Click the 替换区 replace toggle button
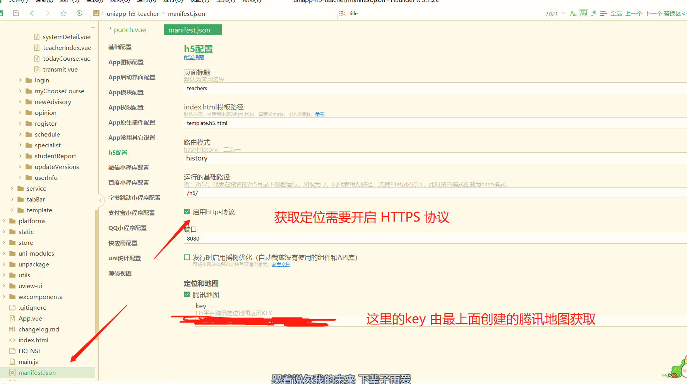The image size is (687, 384). click(674, 14)
